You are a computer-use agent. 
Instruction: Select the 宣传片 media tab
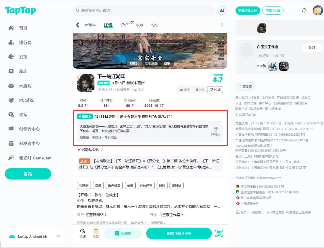pos(134,63)
